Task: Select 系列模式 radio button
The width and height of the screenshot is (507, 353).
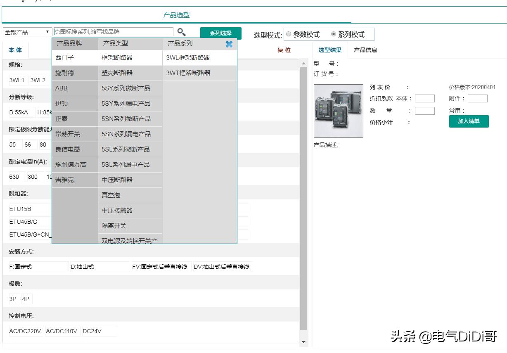Action: [x=334, y=34]
